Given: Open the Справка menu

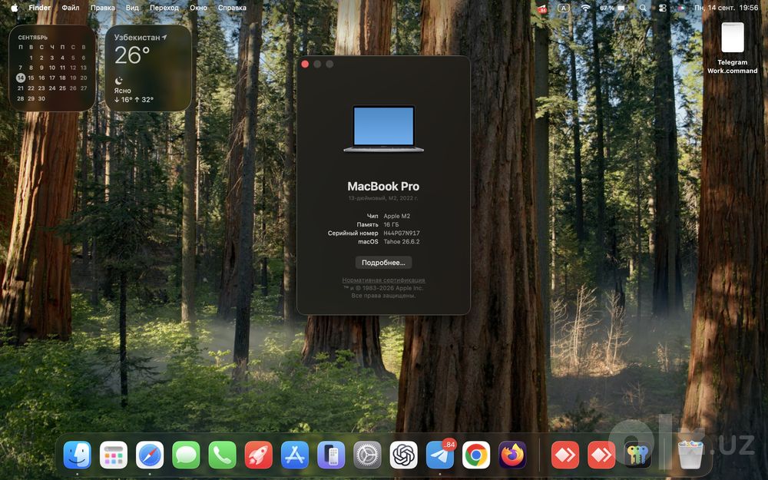Looking at the screenshot, I should click(232, 8).
